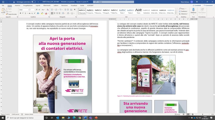This screenshot has height=120, width=215.
Task: Click the sort (A-Z) paragraph icon
Action: click(x=71, y=10)
